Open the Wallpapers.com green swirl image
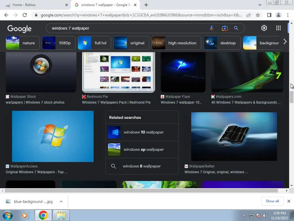294x221 pixels. point(247,72)
